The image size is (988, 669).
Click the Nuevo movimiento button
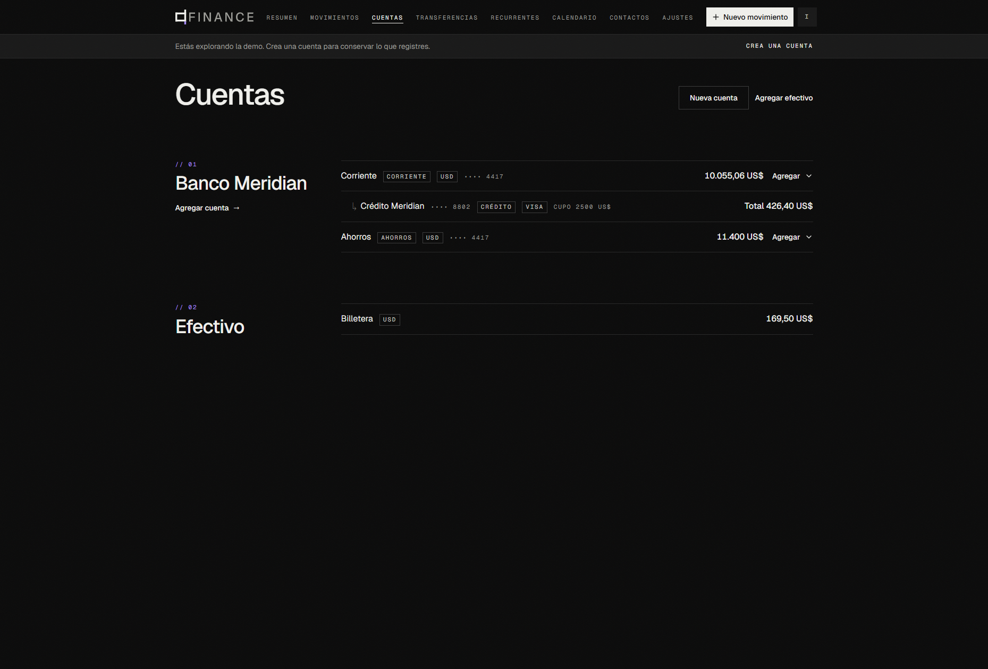(x=749, y=17)
